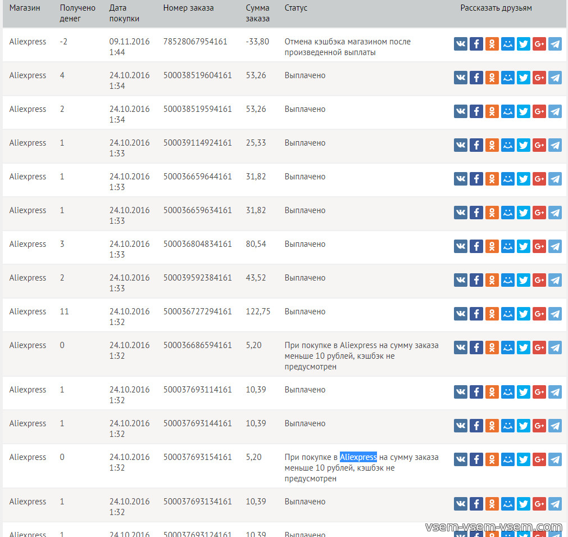568x537 pixels.
Task: Click the "Магазин" column header
Action: pos(25,8)
